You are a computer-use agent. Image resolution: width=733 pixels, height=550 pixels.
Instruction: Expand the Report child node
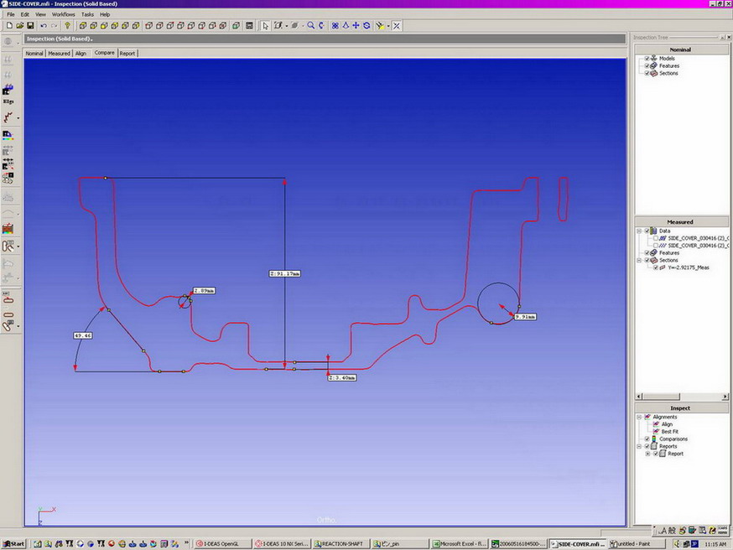point(647,454)
